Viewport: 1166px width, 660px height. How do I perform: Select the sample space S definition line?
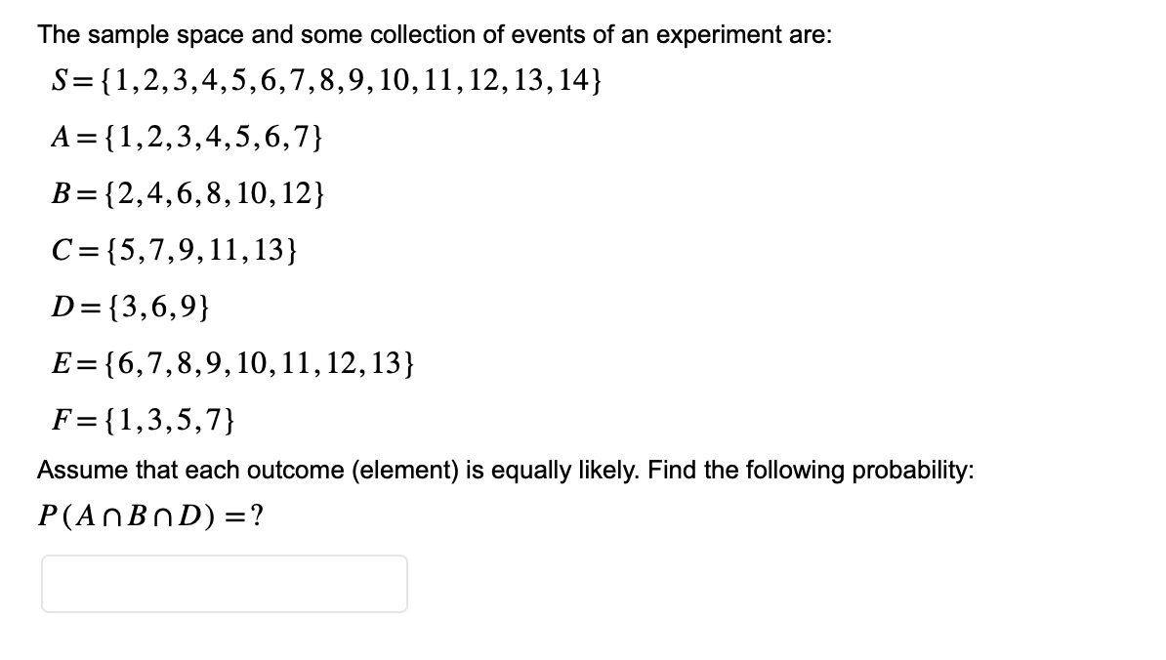[322, 83]
